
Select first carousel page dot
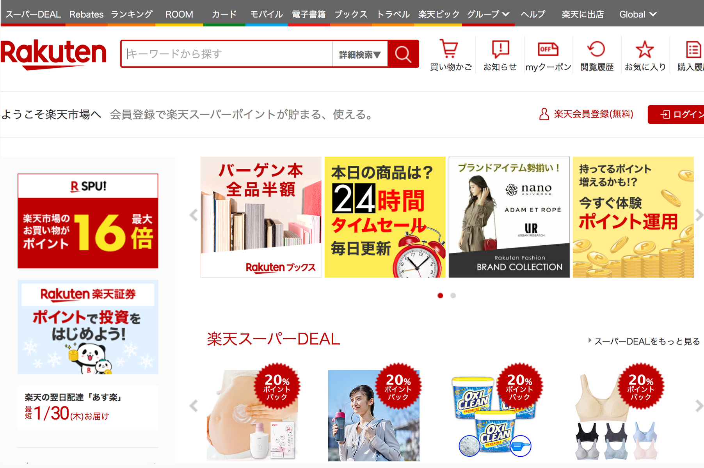(x=440, y=296)
